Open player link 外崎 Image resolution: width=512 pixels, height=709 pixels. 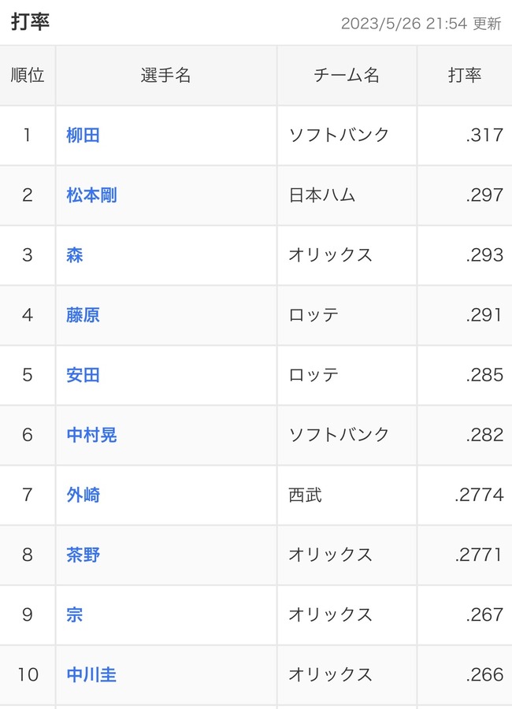pos(83,496)
